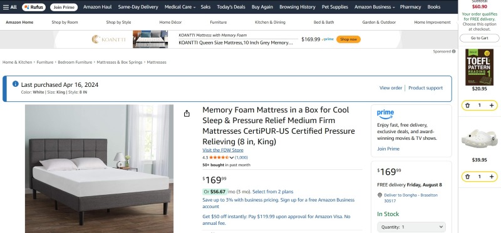
Task: Visit the FDW Store link
Action: click(223, 150)
